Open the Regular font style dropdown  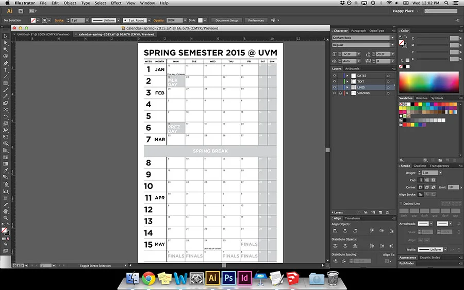(392, 45)
